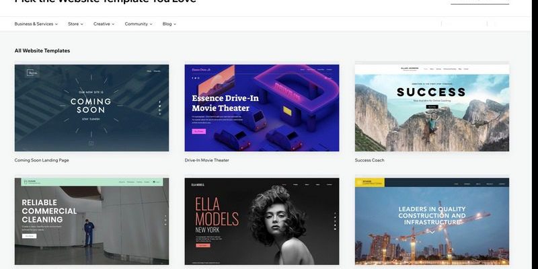Click the white button under Reliable Commercial Cleaning

pyautogui.click(x=29, y=236)
